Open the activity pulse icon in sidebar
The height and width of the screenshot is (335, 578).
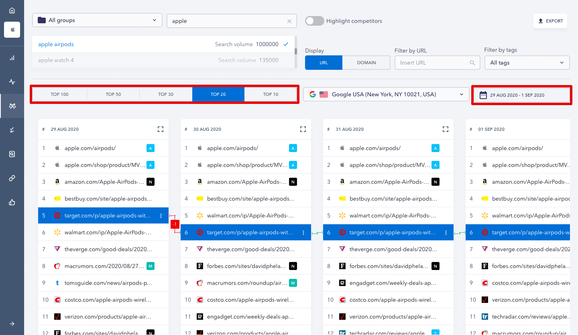pyautogui.click(x=12, y=82)
